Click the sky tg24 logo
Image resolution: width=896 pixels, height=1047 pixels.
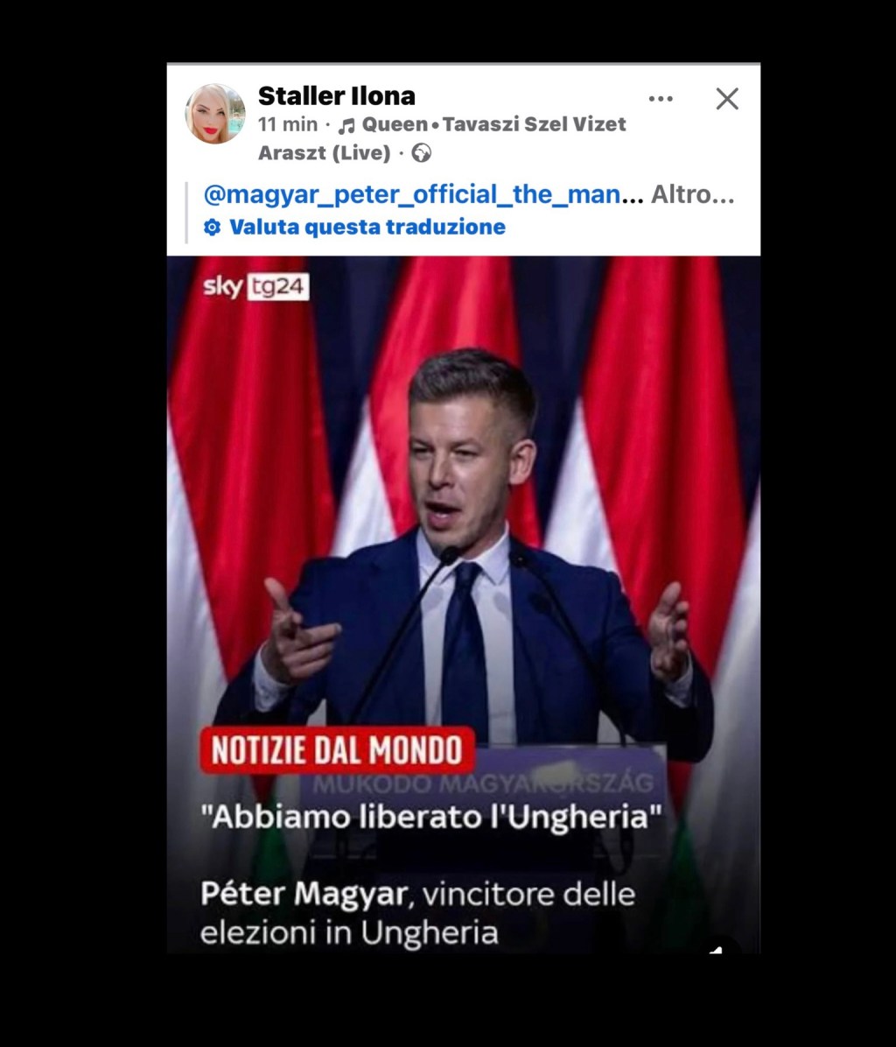pos(255,286)
